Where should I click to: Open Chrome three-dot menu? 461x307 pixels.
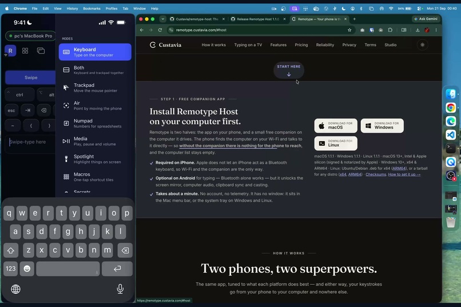pos(436,30)
